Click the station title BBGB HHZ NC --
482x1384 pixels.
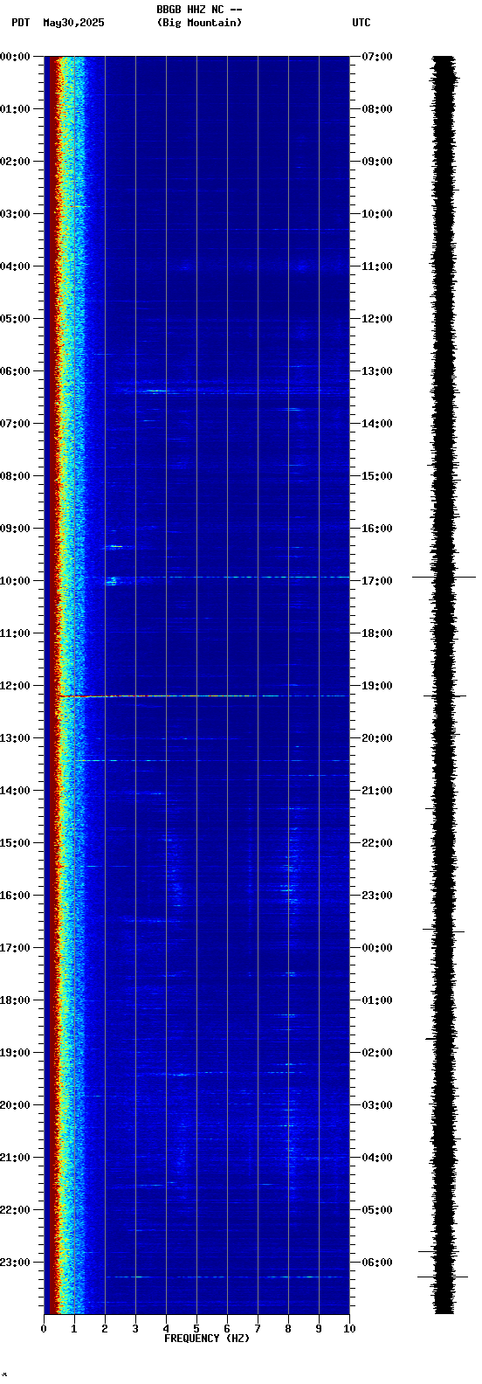click(x=199, y=10)
